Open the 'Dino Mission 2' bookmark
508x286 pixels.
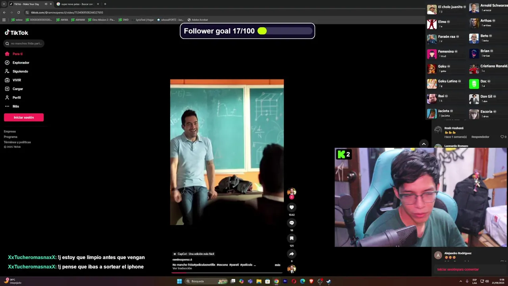tap(101, 19)
